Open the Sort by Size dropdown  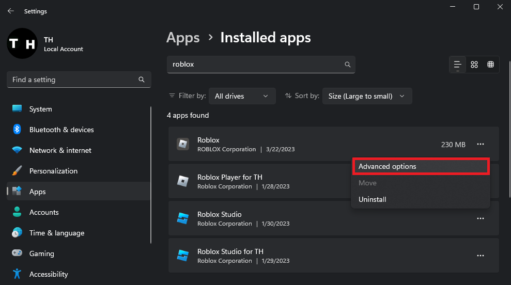pyautogui.click(x=367, y=96)
